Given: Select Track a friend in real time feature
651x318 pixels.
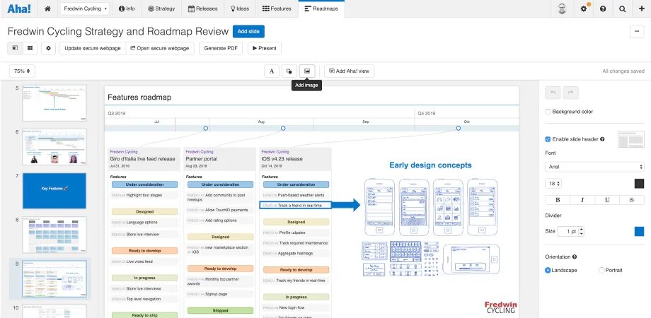Looking at the screenshot, I should click(x=296, y=205).
